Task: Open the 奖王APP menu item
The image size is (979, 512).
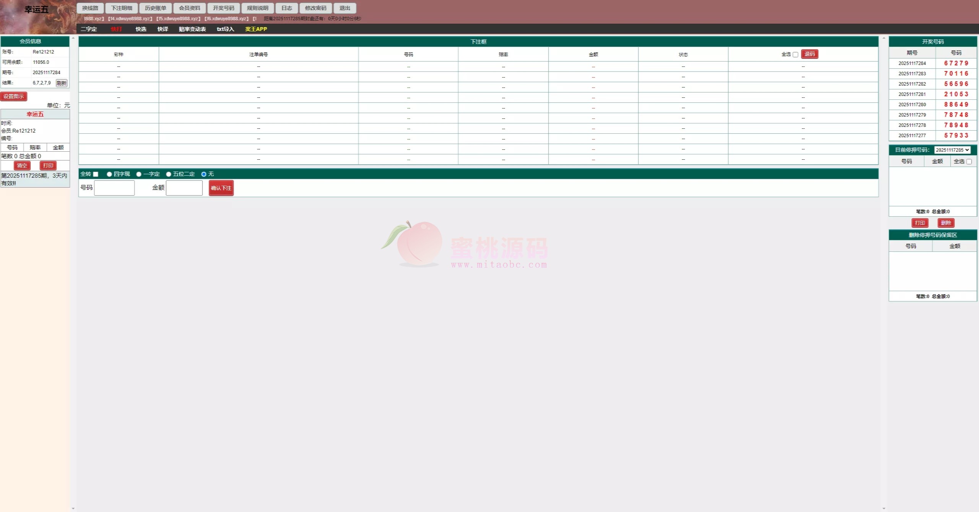Action: click(x=256, y=29)
